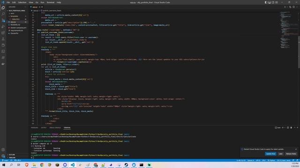Open the View menu
The width and height of the screenshot is (300, 168).
click(x=31, y=2)
